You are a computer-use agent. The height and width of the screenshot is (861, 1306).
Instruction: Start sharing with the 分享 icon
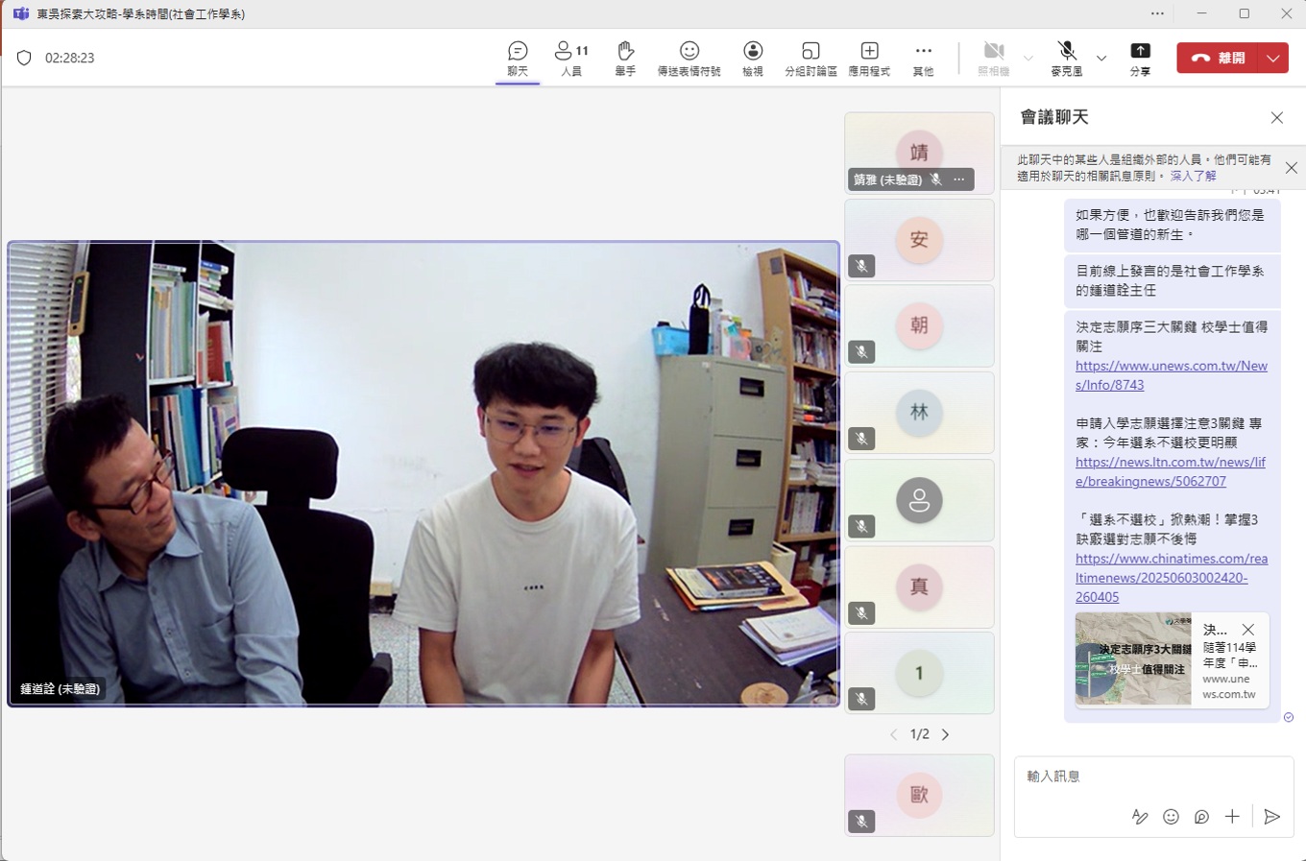pos(1140,58)
